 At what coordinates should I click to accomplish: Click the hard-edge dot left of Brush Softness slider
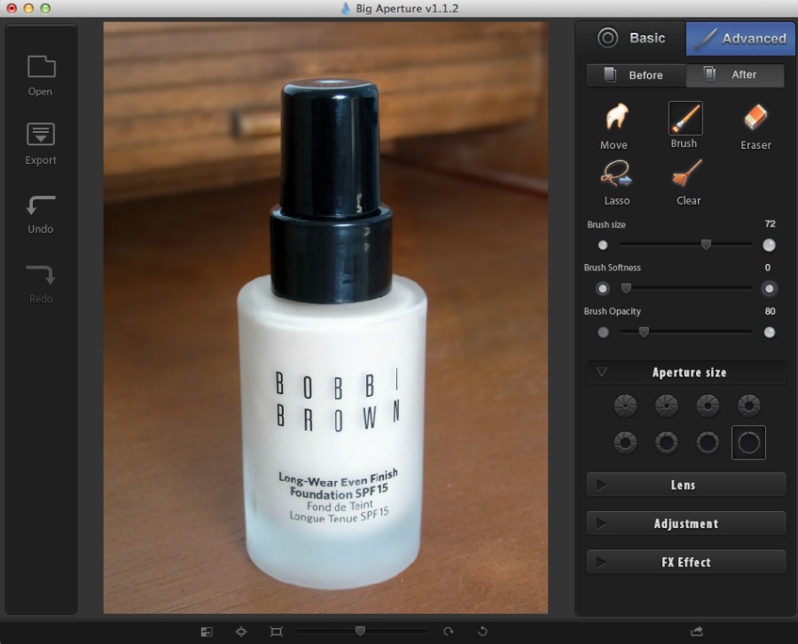(603, 289)
